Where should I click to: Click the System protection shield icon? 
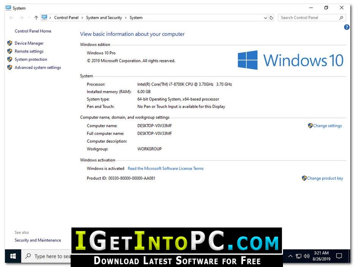point(9,59)
